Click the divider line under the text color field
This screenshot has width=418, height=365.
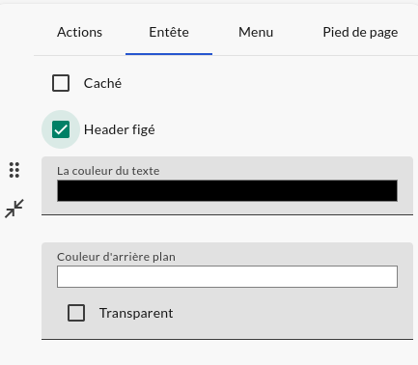(x=227, y=214)
